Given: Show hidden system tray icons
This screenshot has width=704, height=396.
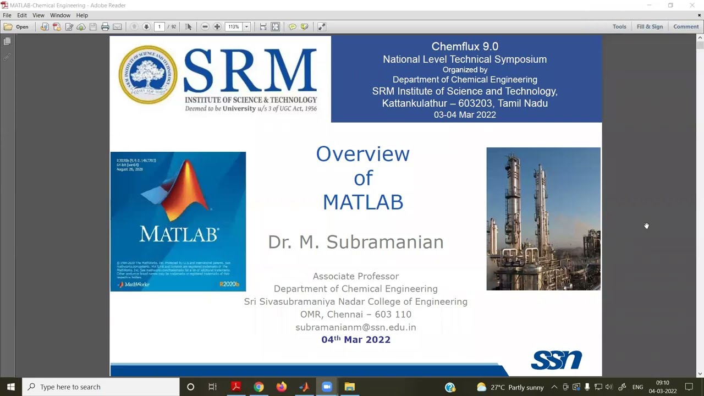Looking at the screenshot, I should point(554,387).
